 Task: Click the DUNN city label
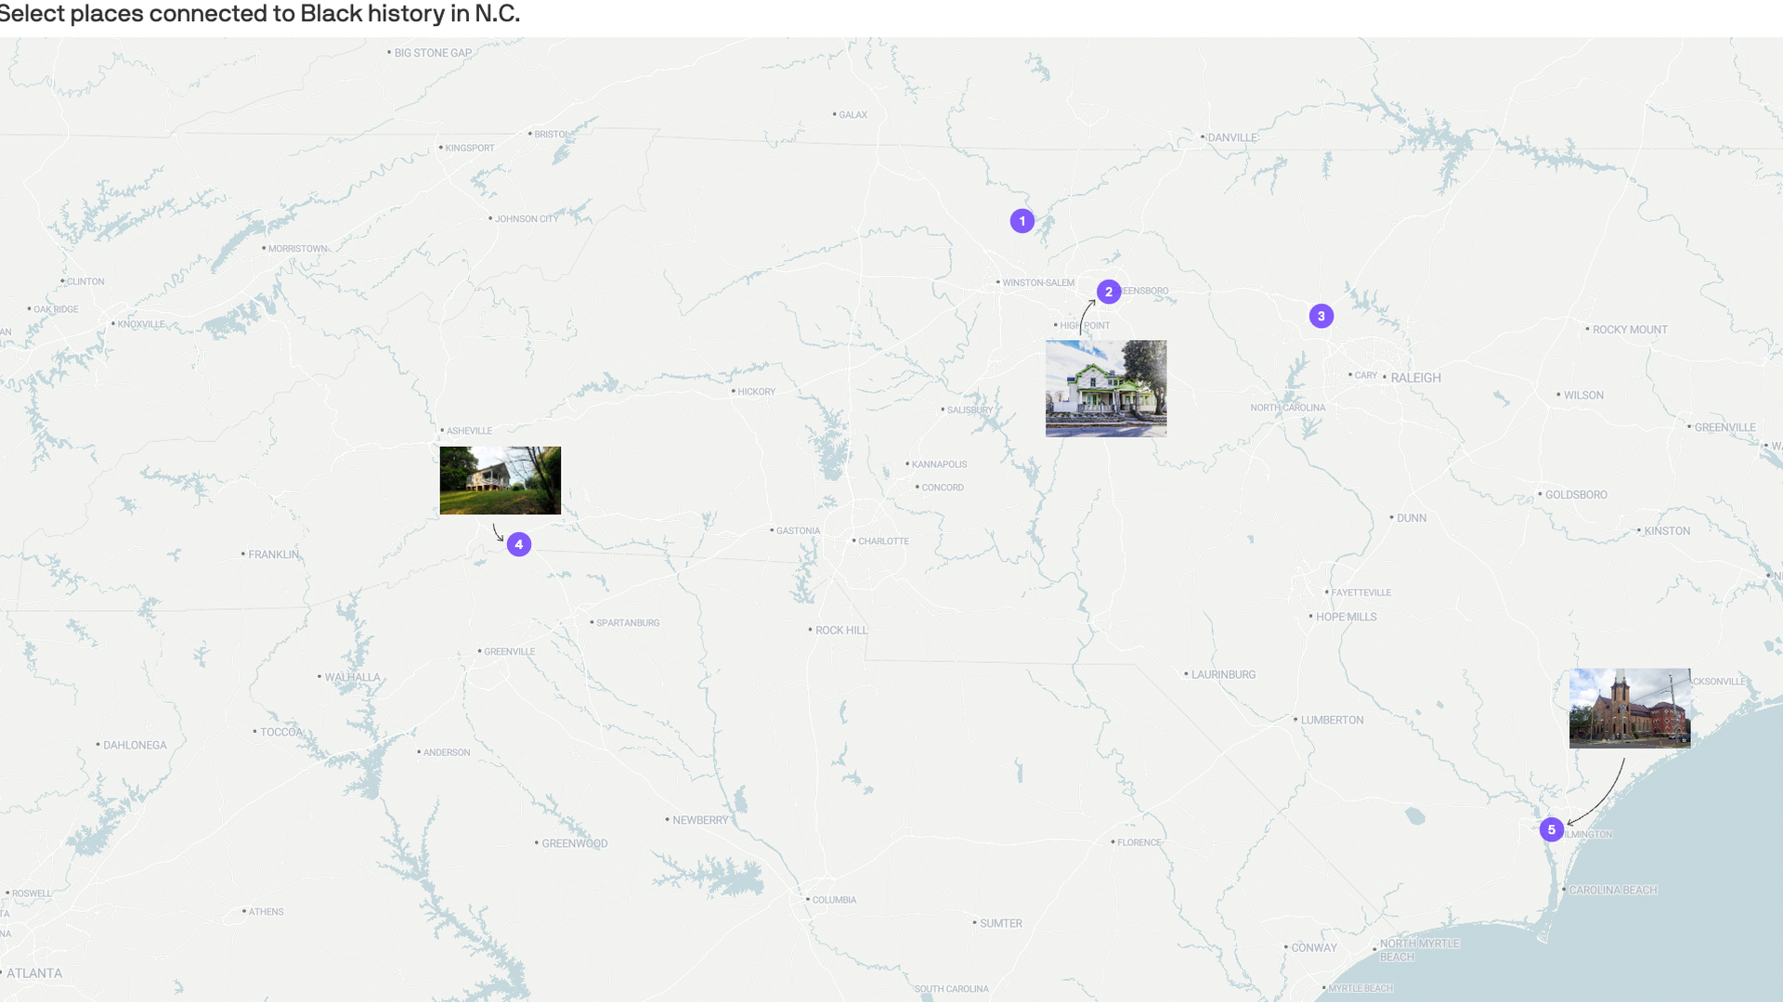1412,518
